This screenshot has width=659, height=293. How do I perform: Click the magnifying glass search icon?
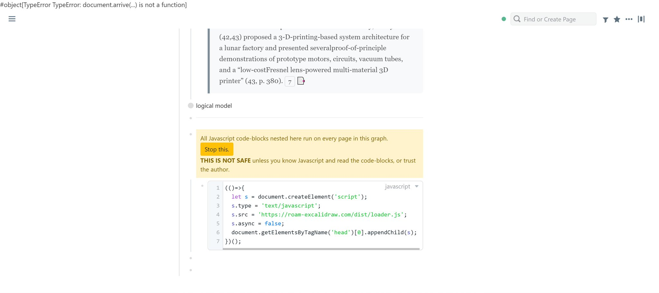point(516,19)
